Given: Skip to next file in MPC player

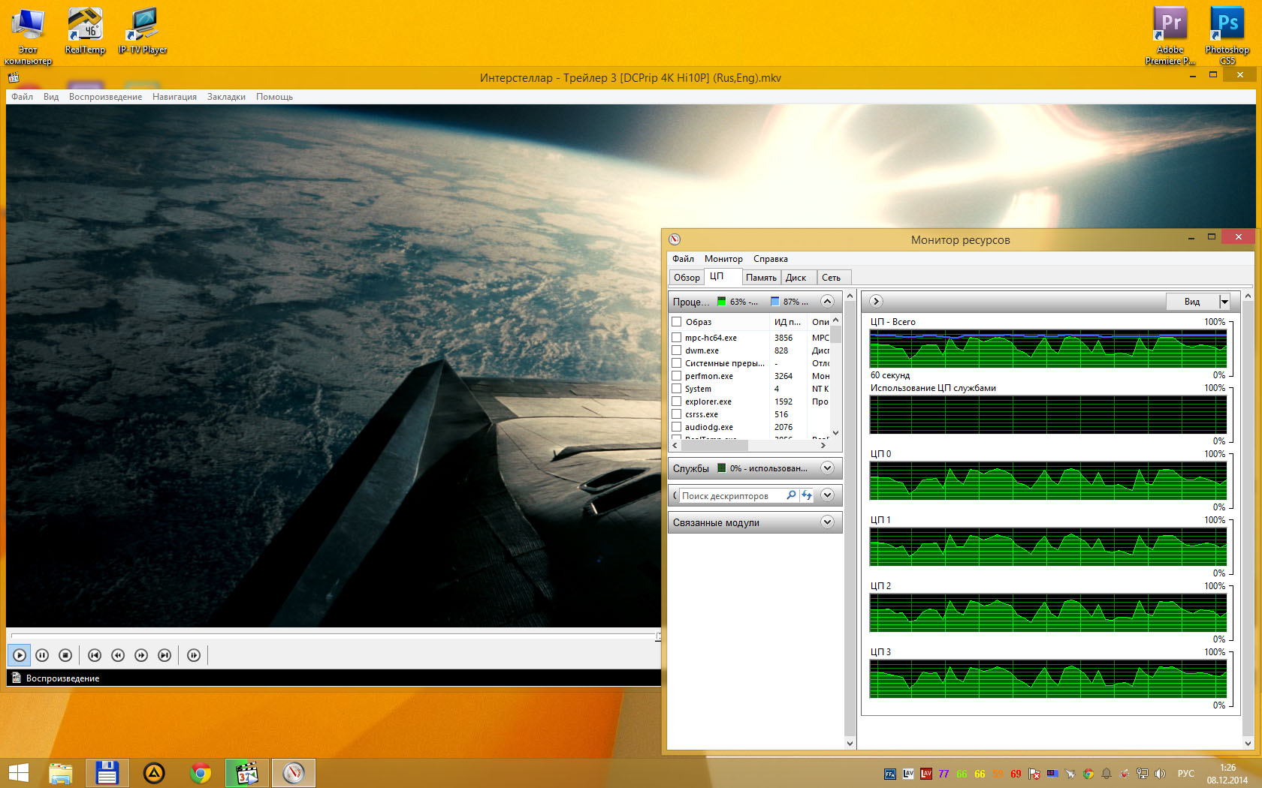Looking at the screenshot, I should click(x=165, y=655).
